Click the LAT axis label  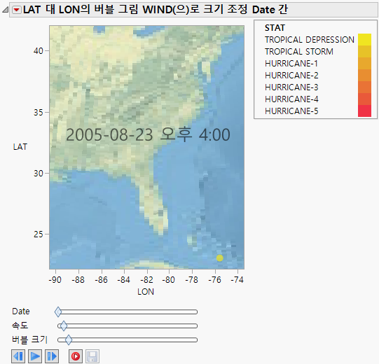pyautogui.click(x=20, y=147)
